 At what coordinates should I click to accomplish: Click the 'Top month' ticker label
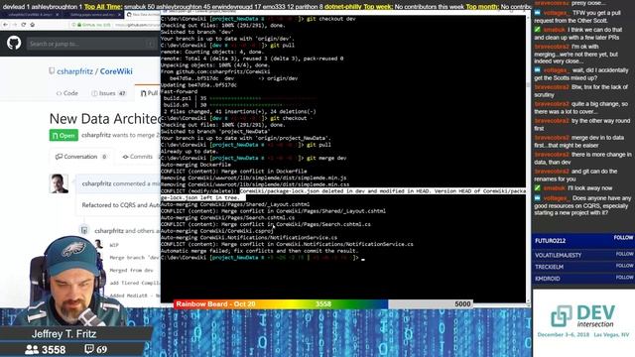click(482, 7)
